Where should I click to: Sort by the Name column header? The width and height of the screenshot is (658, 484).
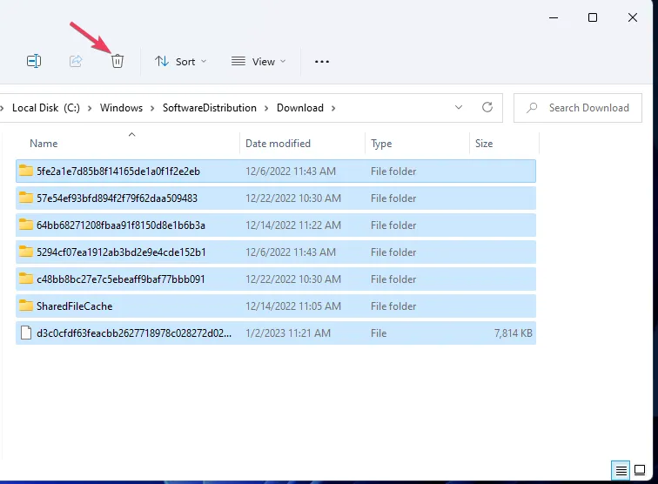click(x=44, y=144)
